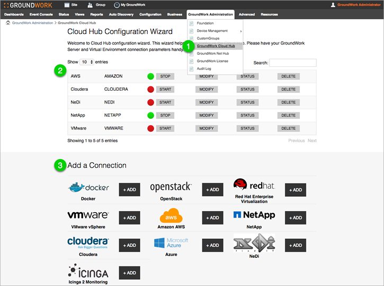The image size is (384, 286).
Task: Click the Microsoft Azure logo
Action: (171, 243)
